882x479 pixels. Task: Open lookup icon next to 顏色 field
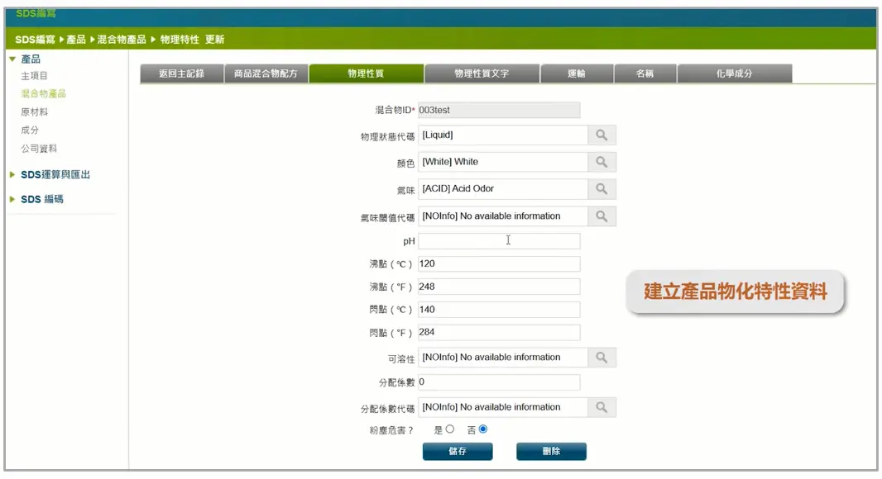tap(602, 163)
